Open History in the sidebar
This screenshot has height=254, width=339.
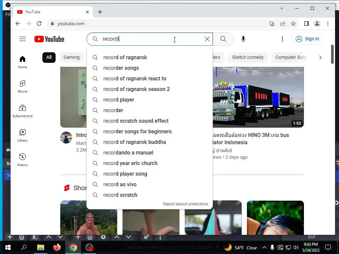(23, 160)
